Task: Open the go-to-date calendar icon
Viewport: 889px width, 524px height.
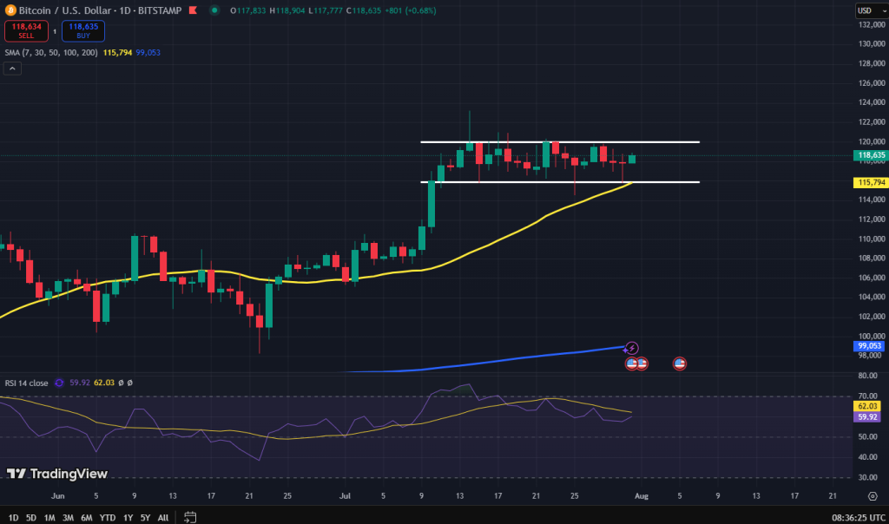Action: click(x=190, y=517)
